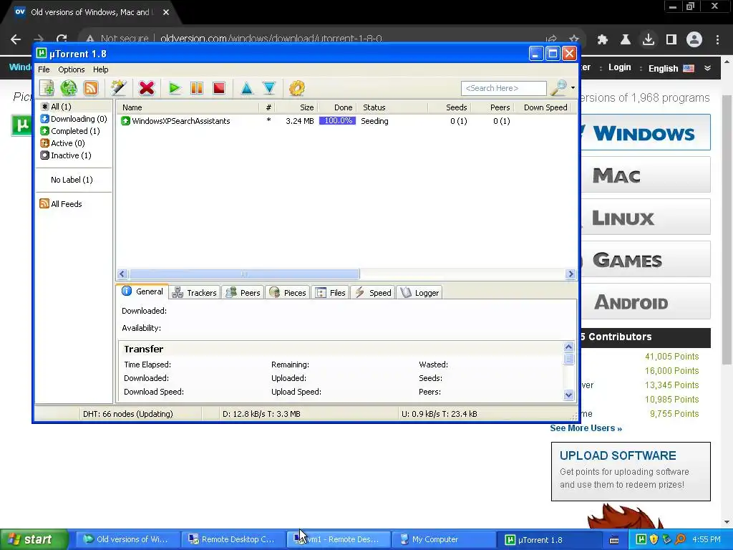Click the red Stop torrent button

[219, 88]
